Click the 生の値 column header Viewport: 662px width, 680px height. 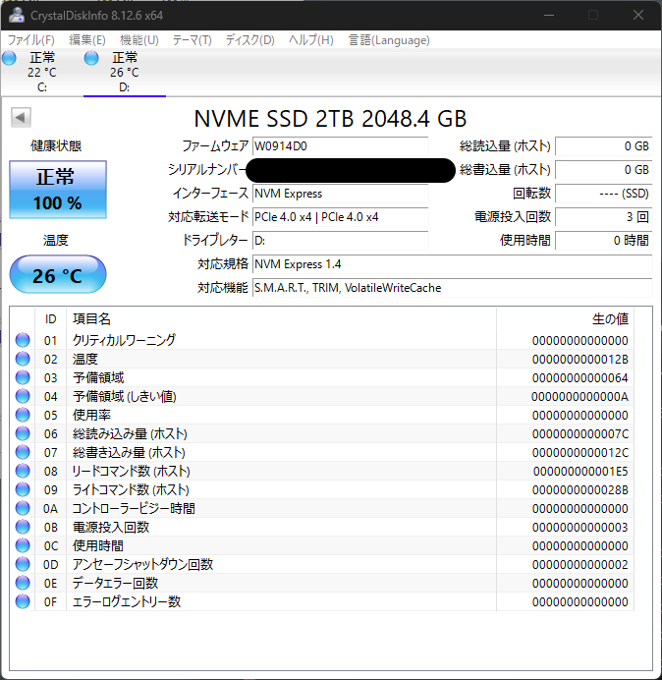click(x=566, y=319)
